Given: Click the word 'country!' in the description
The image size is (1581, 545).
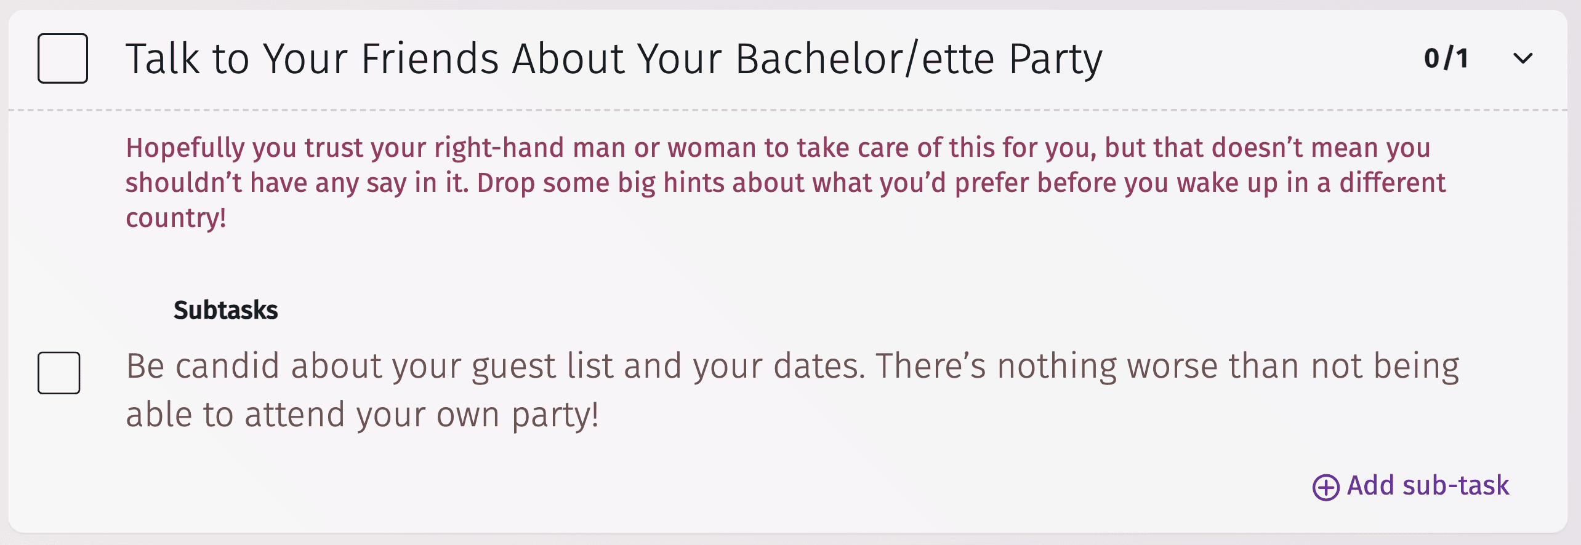Looking at the screenshot, I should click(176, 218).
